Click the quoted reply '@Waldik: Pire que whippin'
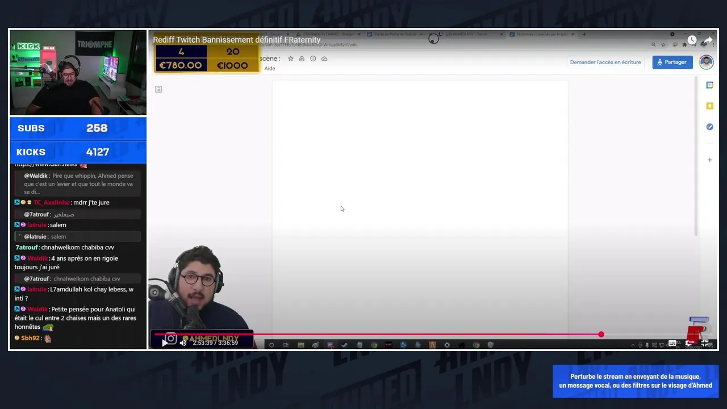727x409 pixels. click(77, 183)
